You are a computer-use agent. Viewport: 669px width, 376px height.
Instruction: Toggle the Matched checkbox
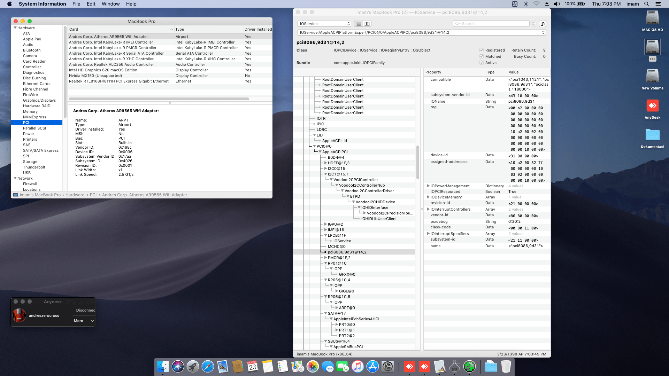coord(482,56)
